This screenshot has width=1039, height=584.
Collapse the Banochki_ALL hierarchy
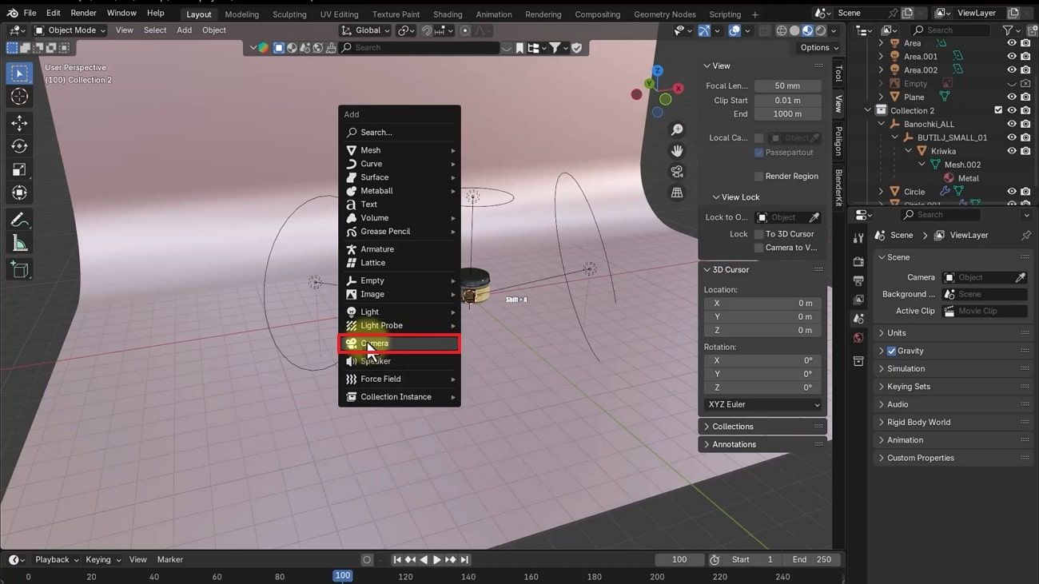[x=882, y=123]
